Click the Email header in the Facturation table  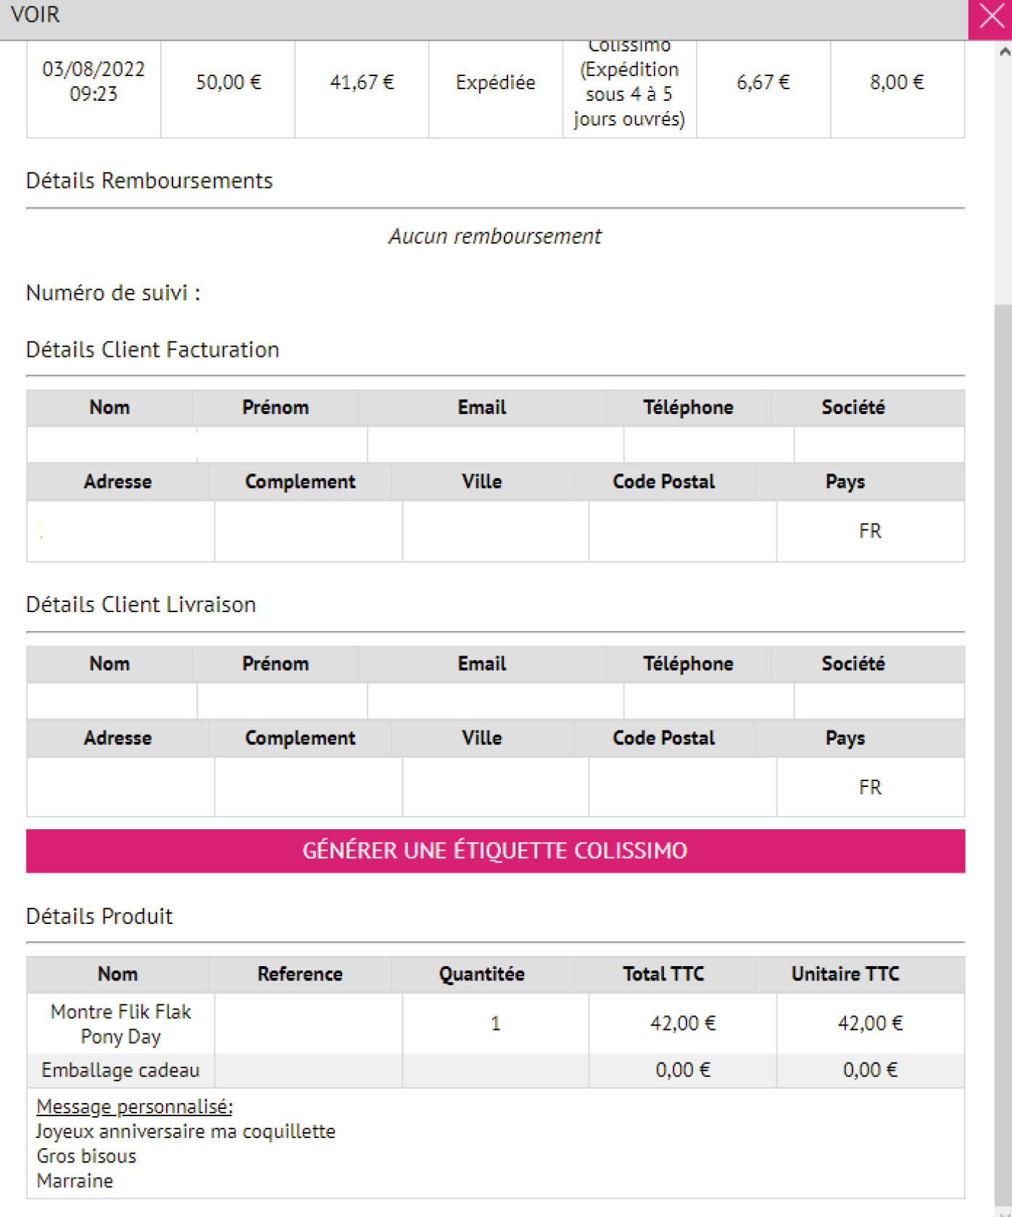481,408
